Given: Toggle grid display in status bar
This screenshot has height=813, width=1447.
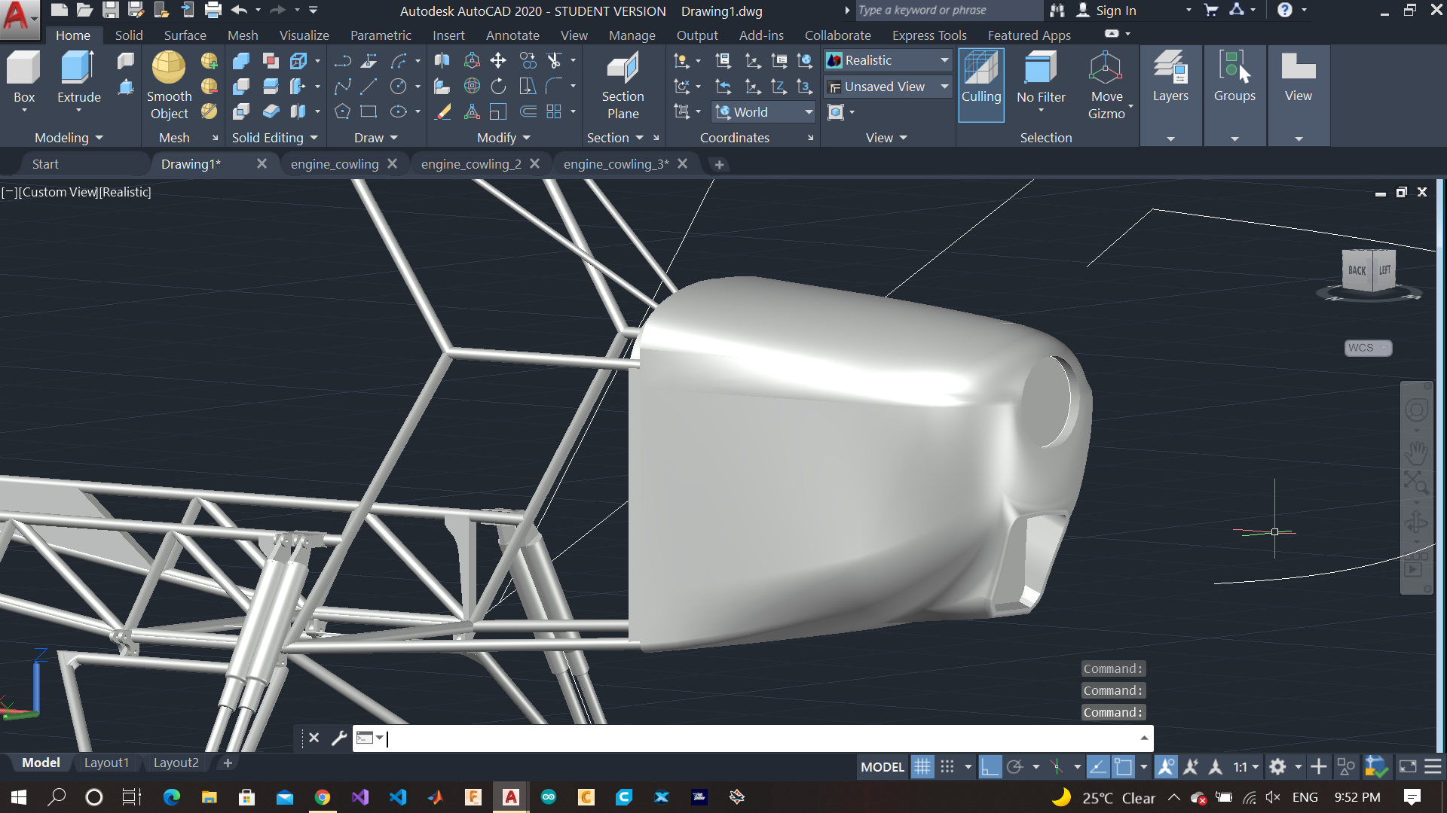Looking at the screenshot, I should click(922, 766).
